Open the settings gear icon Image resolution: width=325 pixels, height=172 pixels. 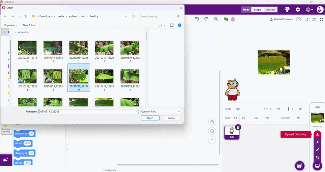tap(298, 9)
